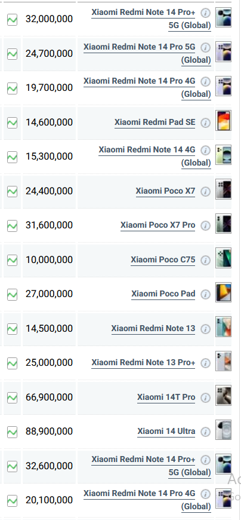The width and height of the screenshot is (241, 520).
Task: Open Xiaomi Poco X7 Pro product link
Action: point(158,225)
